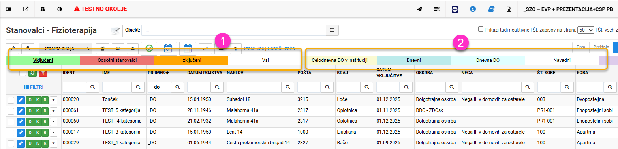Switch to the Vsi tab

pos(265,60)
